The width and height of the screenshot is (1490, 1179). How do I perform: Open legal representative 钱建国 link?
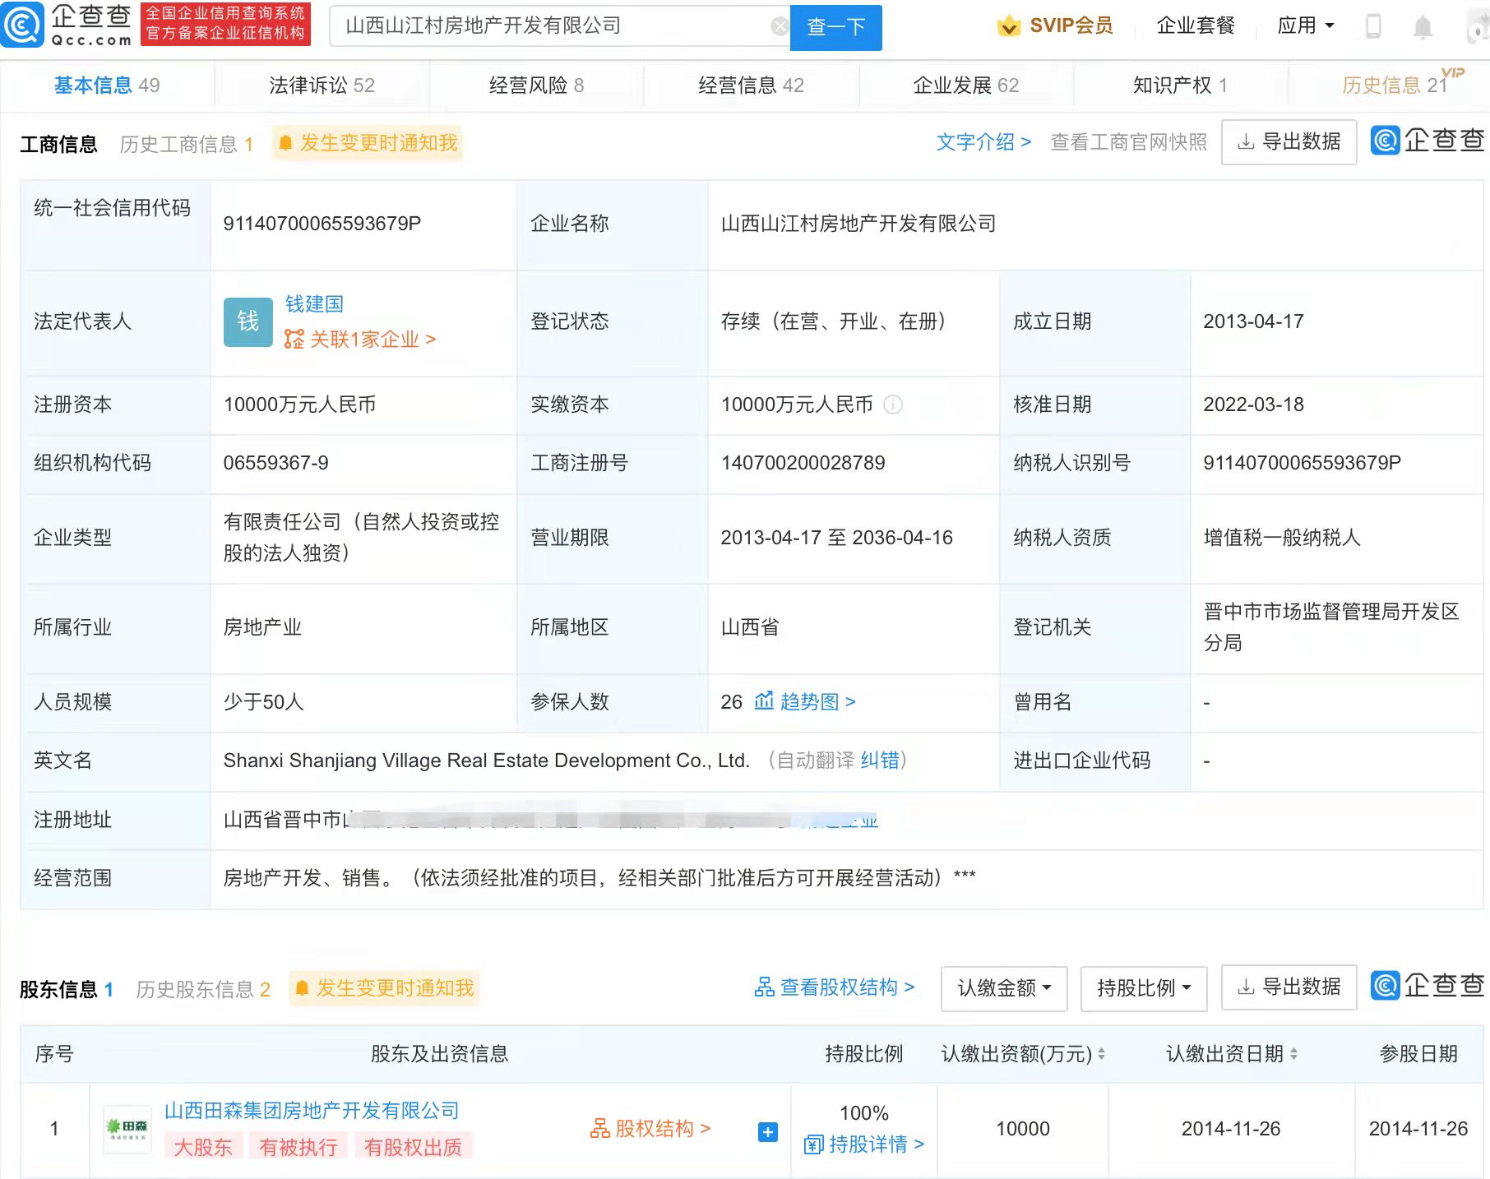[x=314, y=304]
